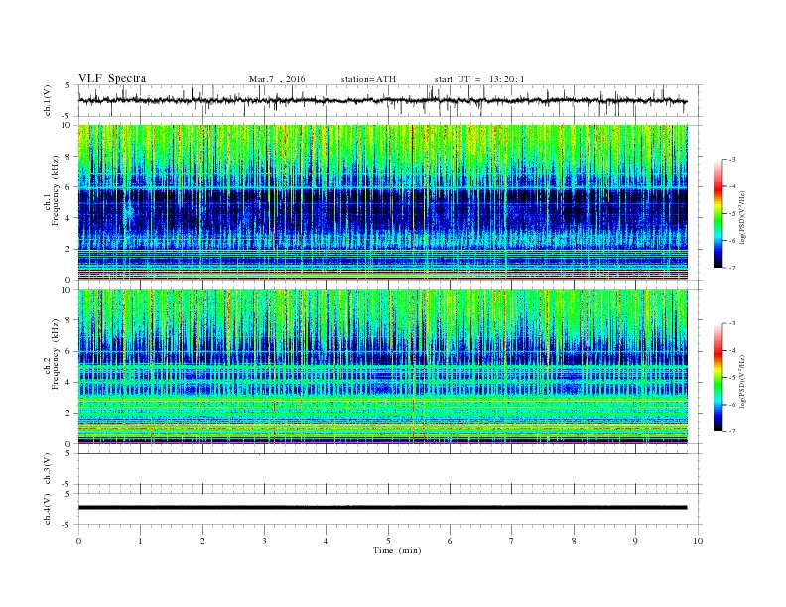Click the thick black ch.4 voltage trace
Image resolution: width=786 pixels, height=607 pixels.
point(382,508)
